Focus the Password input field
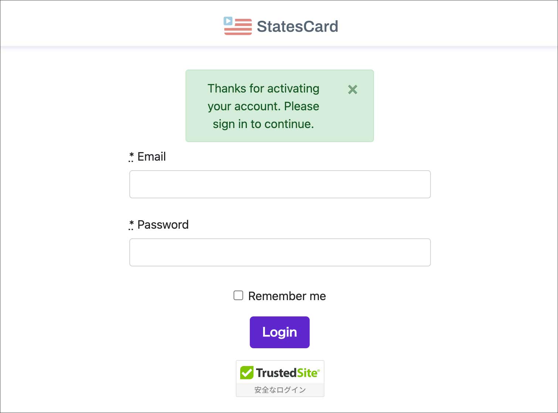 pos(280,252)
